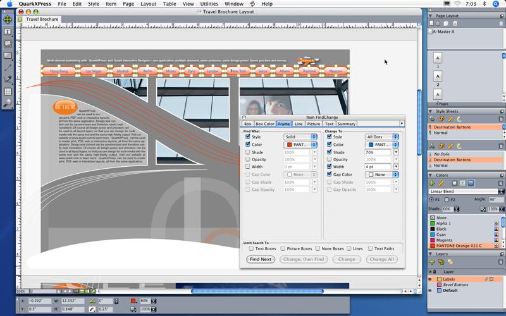506x316 pixels.
Task: Open Change To Gap Color None dropdown
Action: (x=382, y=174)
